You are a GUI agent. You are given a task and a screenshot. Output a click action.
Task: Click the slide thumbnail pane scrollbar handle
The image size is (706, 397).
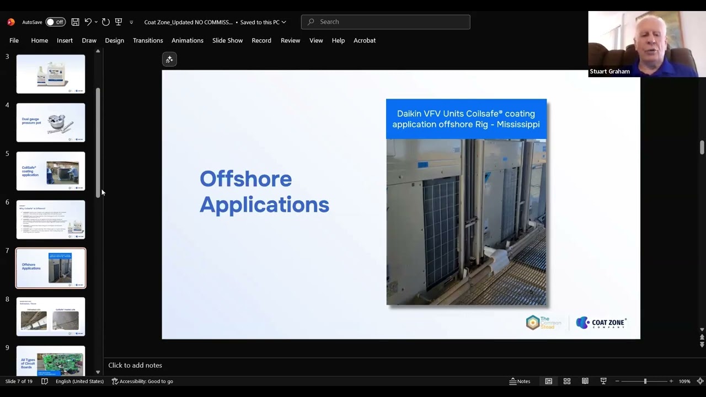coord(98,142)
